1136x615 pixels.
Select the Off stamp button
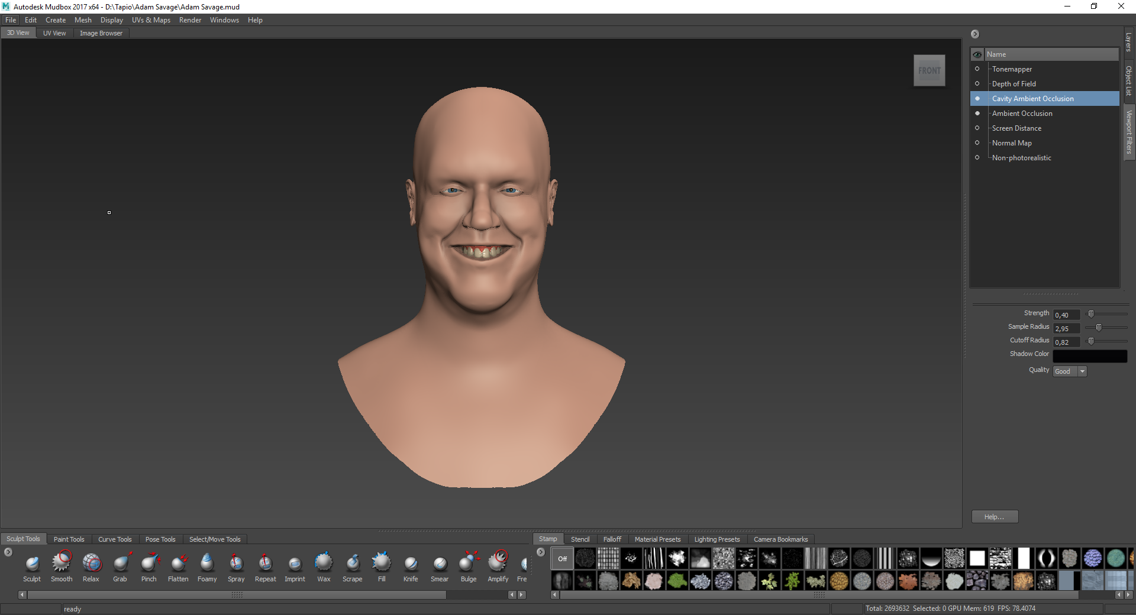tap(562, 558)
